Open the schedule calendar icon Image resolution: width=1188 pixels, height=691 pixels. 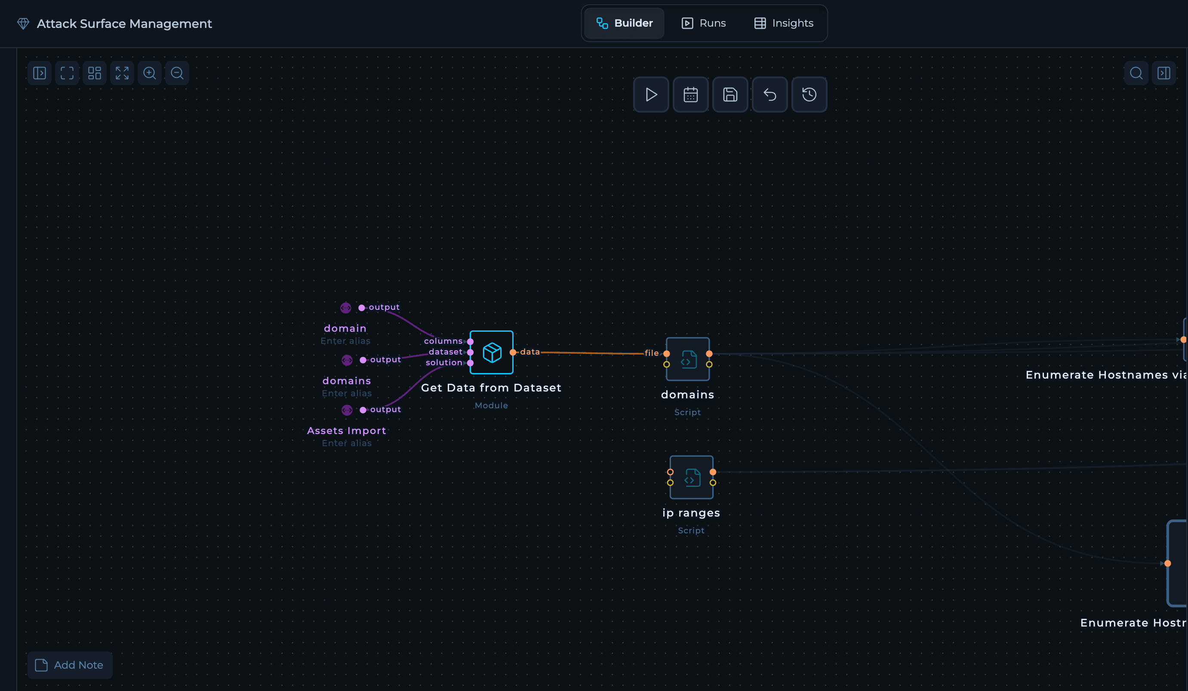690,95
